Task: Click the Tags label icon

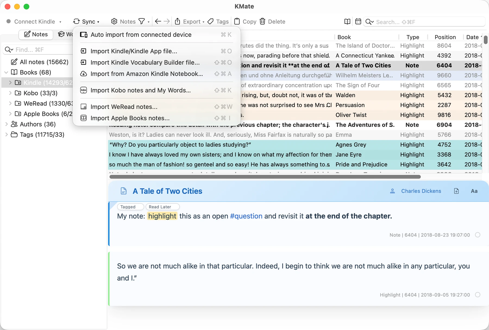Action: pyautogui.click(x=211, y=21)
